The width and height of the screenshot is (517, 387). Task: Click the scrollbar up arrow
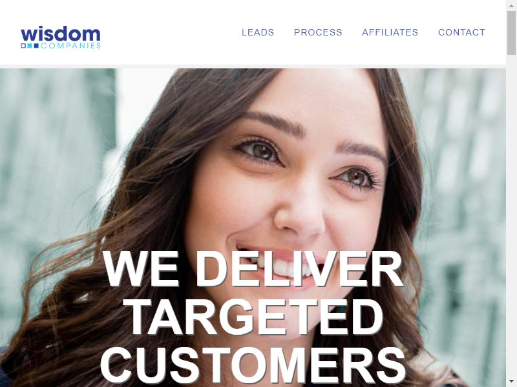[x=511, y=4]
